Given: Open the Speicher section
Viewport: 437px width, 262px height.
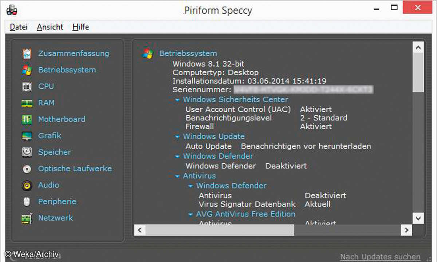Looking at the screenshot, I should (55, 152).
